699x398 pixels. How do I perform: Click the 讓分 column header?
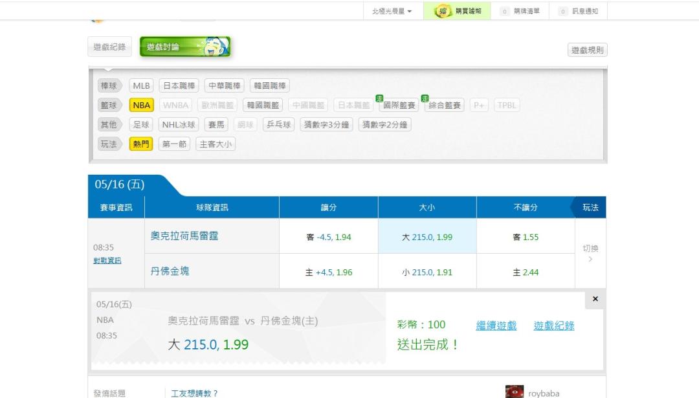pos(329,207)
